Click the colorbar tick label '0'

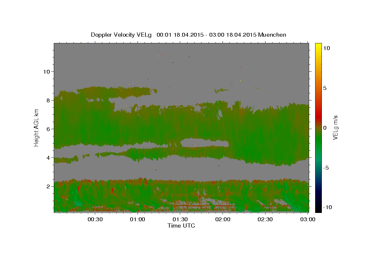click(x=325, y=128)
